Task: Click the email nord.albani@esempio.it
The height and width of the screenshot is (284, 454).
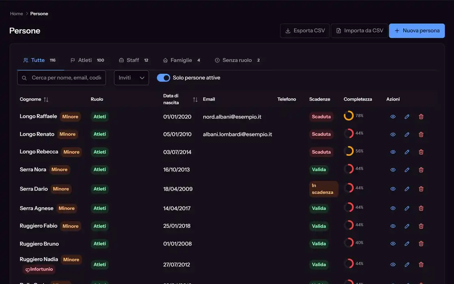Action: pyautogui.click(x=232, y=117)
